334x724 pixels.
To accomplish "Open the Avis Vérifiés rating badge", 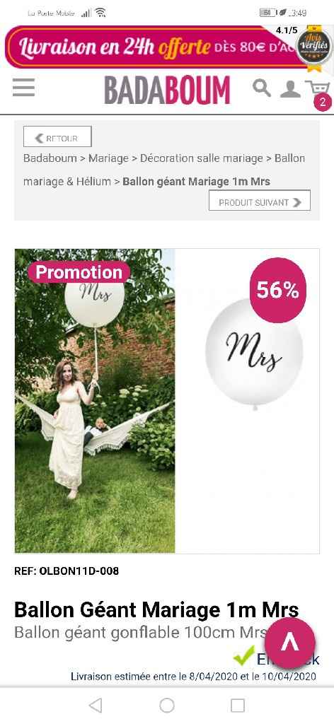I will pos(313,45).
